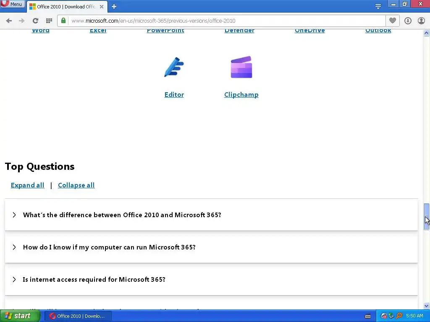
Task: Open the Outlook link
Action: [x=378, y=31]
